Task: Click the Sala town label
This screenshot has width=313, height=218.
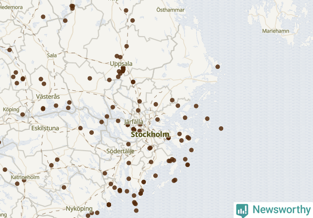Action: pyautogui.click(x=52, y=55)
